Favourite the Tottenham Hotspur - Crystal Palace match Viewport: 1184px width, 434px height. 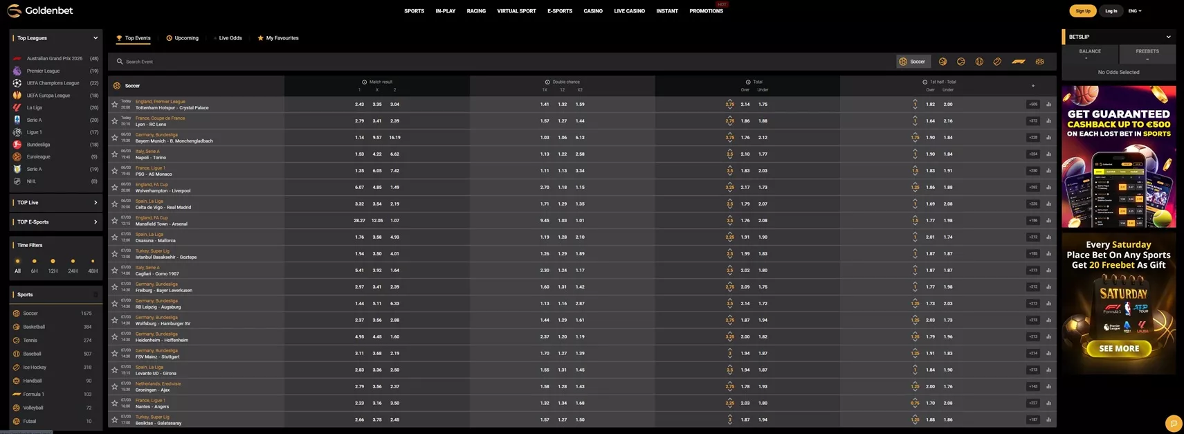pos(115,105)
